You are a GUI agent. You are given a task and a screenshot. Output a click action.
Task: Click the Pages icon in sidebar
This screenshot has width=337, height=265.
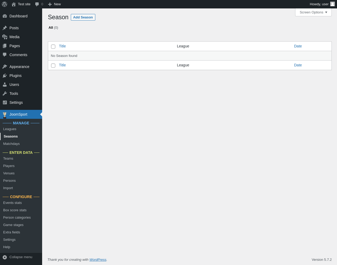click(5, 46)
